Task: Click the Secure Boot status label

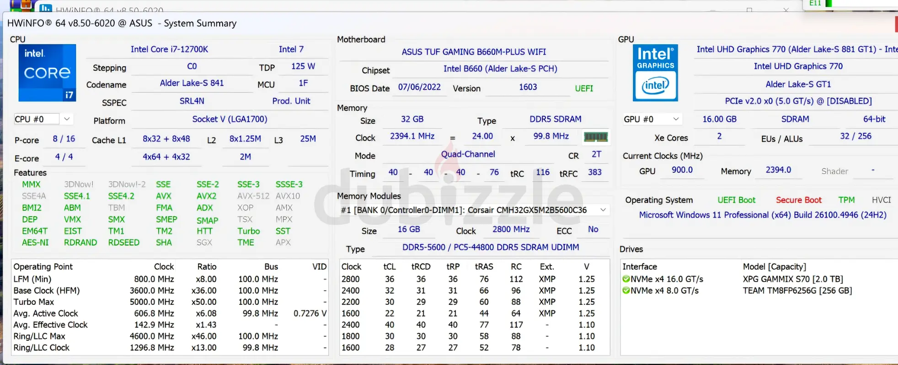Action: pos(798,200)
